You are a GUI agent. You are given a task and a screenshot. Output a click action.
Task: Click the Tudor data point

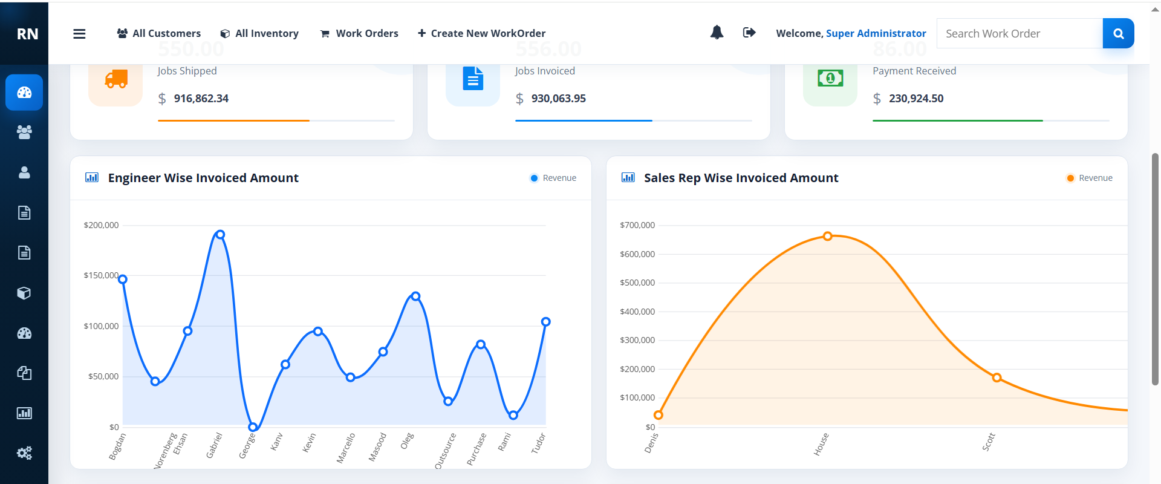[545, 322]
